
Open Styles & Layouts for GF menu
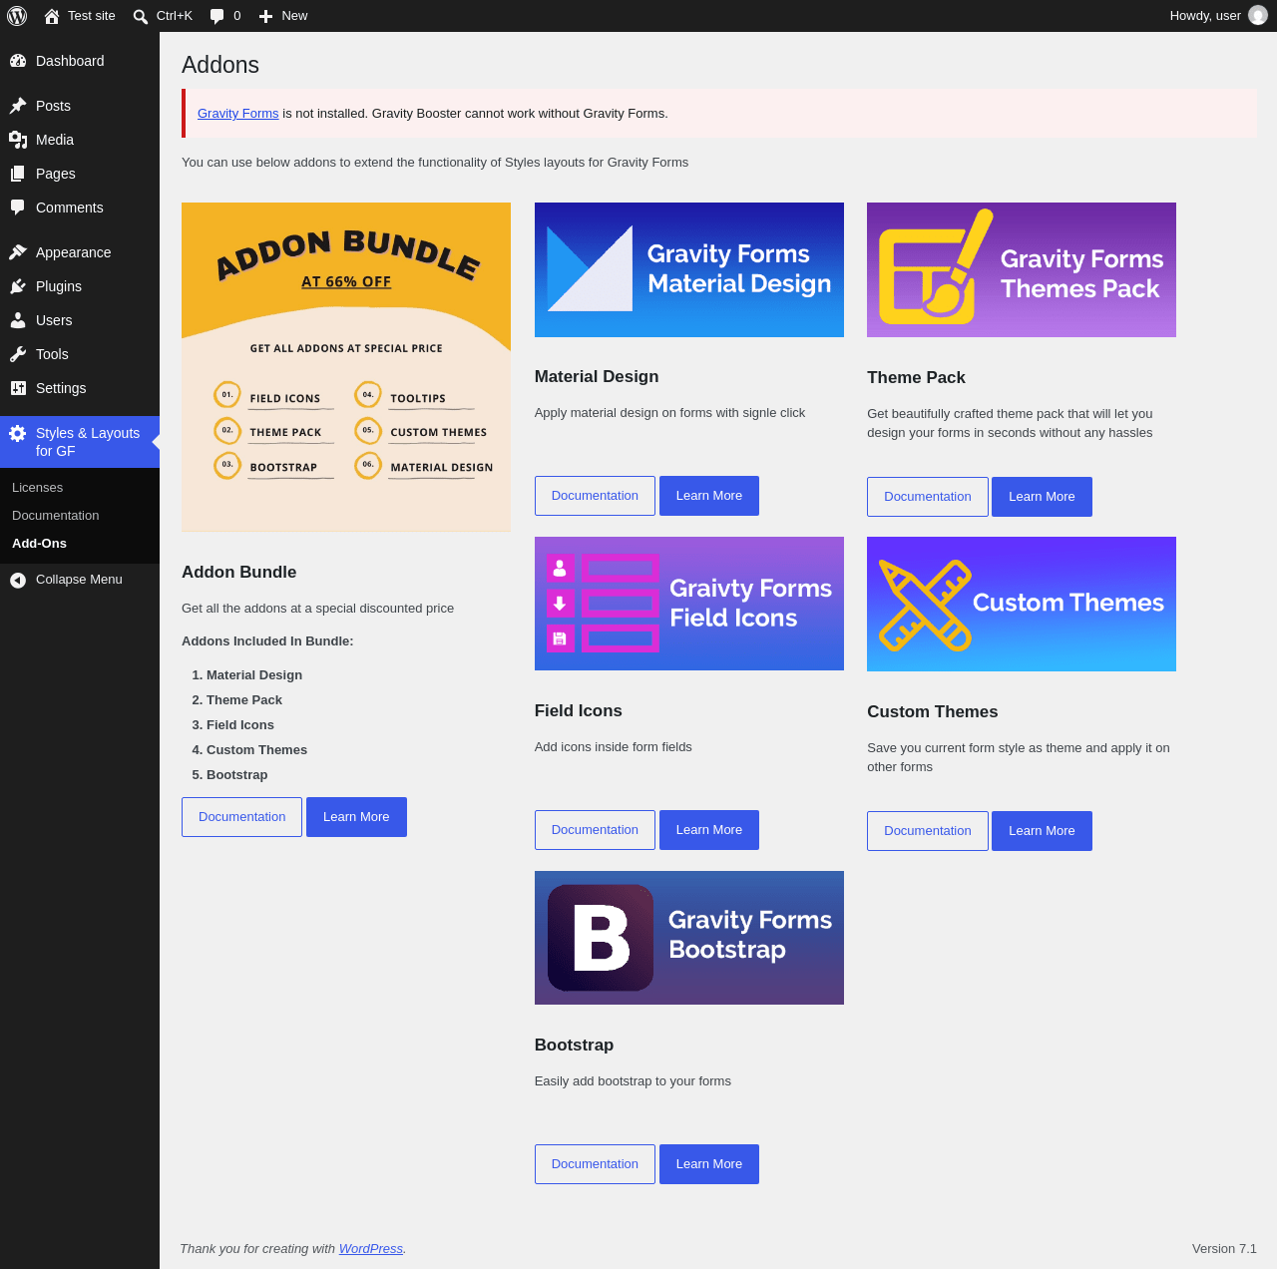tap(80, 442)
